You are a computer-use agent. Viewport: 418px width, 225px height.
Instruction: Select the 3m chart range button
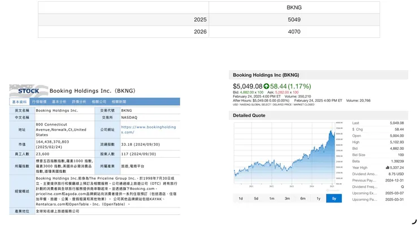[x=287, y=198]
